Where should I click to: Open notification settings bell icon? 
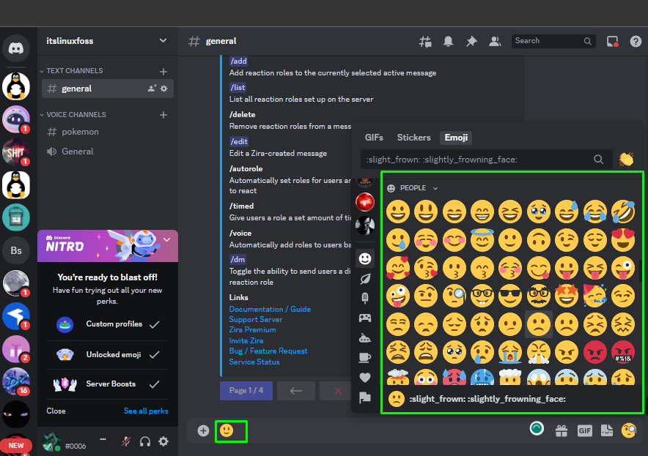(x=449, y=41)
